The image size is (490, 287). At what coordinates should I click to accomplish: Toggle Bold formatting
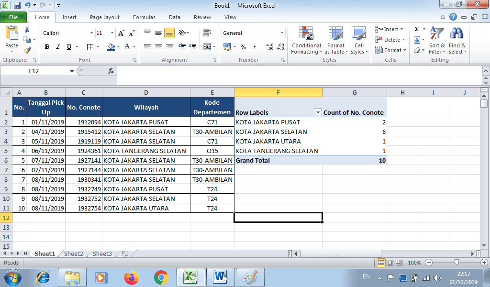click(47, 47)
